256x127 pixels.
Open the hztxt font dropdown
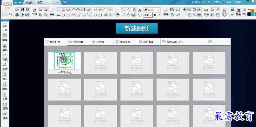pos(152,10)
